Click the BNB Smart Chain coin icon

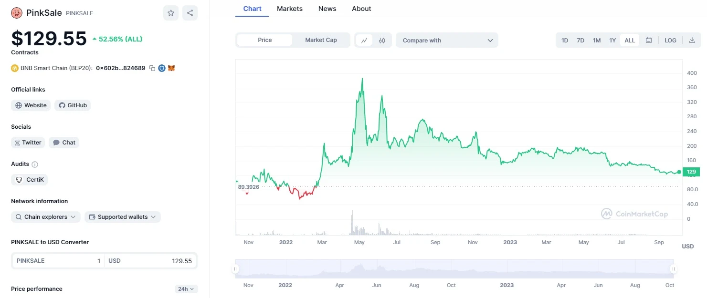click(x=15, y=68)
